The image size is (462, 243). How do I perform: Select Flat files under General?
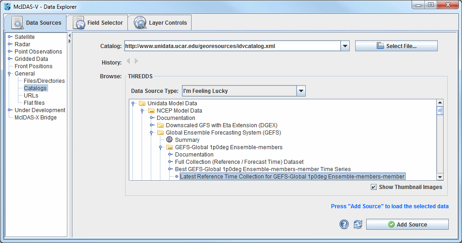tap(34, 103)
